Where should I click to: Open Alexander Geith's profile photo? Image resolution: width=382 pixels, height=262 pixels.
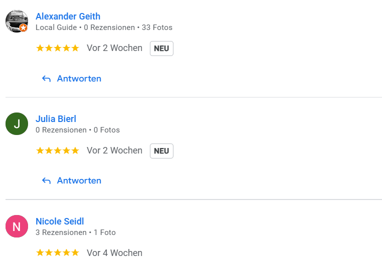coord(16,20)
